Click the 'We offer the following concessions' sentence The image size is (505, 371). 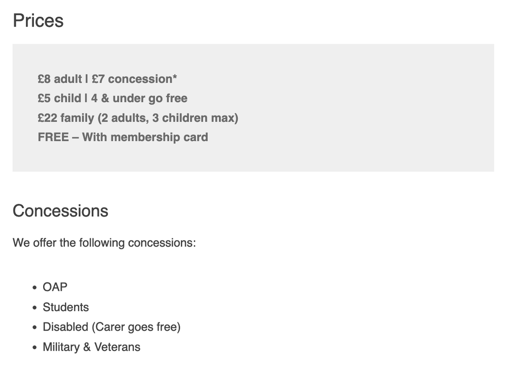(104, 243)
